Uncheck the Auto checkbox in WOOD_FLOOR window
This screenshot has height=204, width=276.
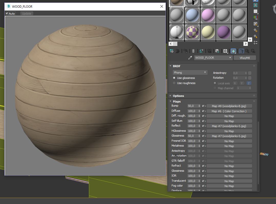pos(7,13)
